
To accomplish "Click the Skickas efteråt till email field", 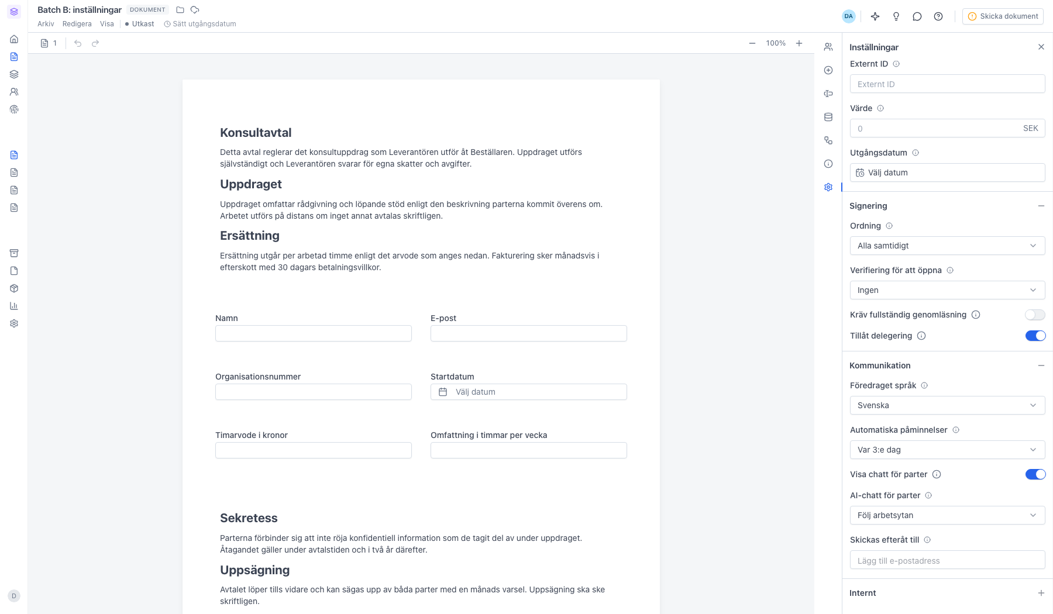I will pyautogui.click(x=947, y=560).
